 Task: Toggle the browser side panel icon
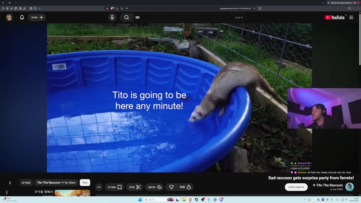(20, 8)
